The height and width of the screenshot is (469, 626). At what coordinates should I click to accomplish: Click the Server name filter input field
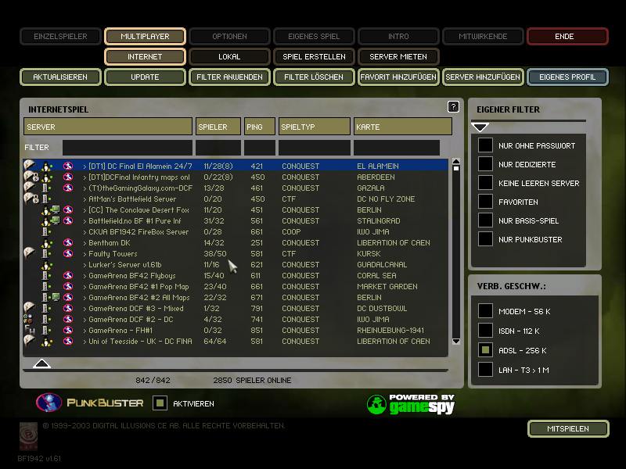(x=127, y=148)
